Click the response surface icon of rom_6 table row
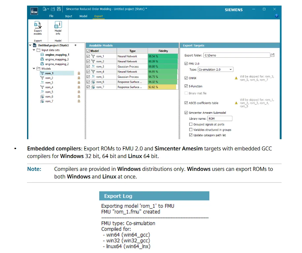The image size is (302, 253). 93,82
